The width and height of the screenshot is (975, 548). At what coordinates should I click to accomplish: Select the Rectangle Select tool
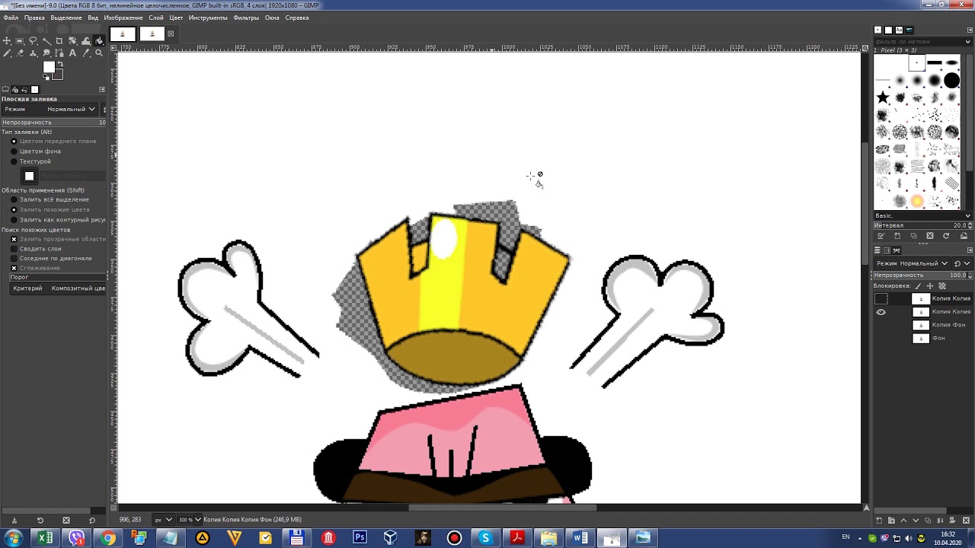[20, 41]
